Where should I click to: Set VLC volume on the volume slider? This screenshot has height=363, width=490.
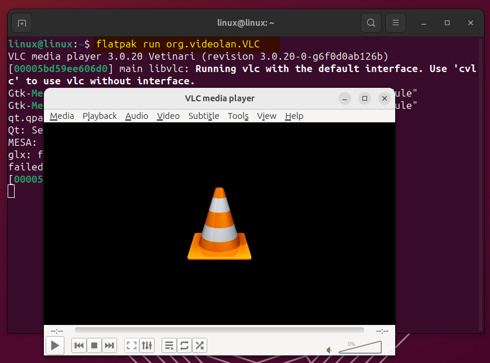pyautogui.click(x=360, y=347)
